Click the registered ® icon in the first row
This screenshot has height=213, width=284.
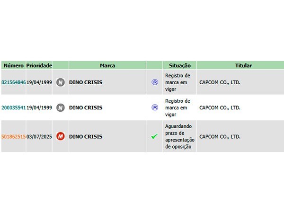155,82
